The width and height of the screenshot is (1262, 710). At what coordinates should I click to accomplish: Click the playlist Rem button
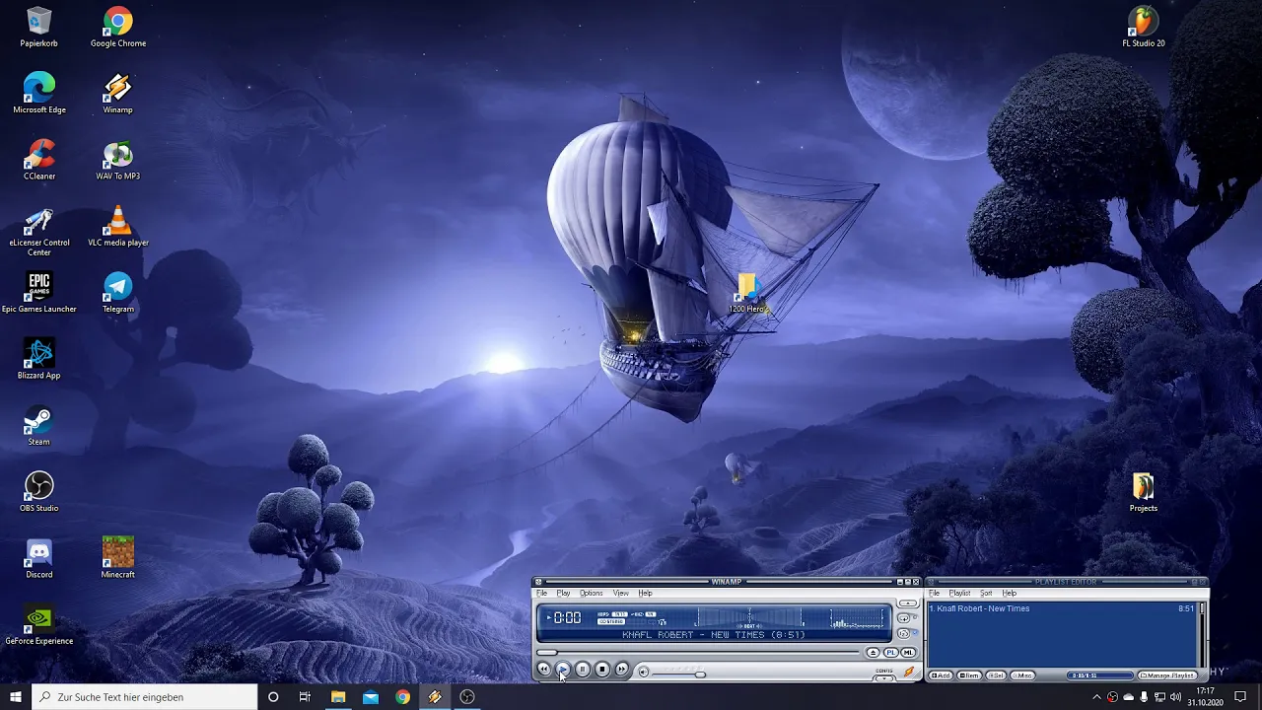[969, 675]
